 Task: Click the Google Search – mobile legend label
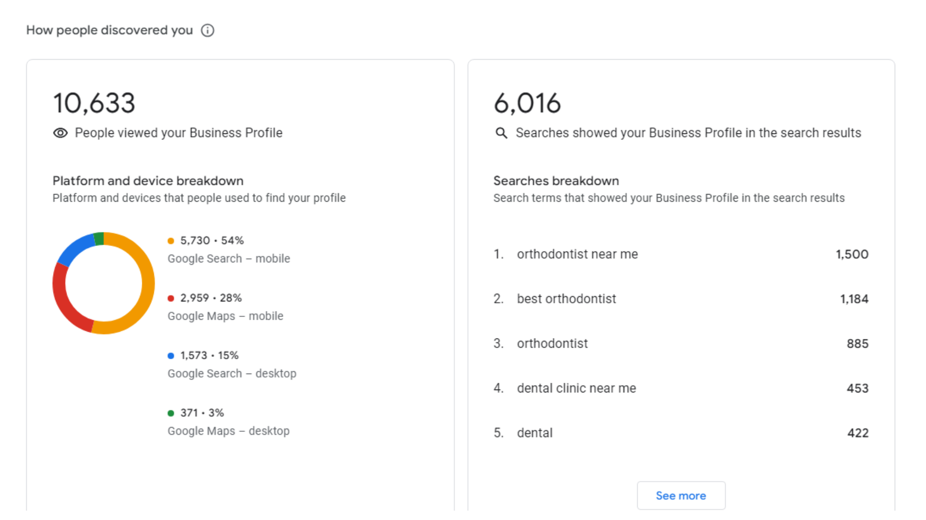click(229, 259)
